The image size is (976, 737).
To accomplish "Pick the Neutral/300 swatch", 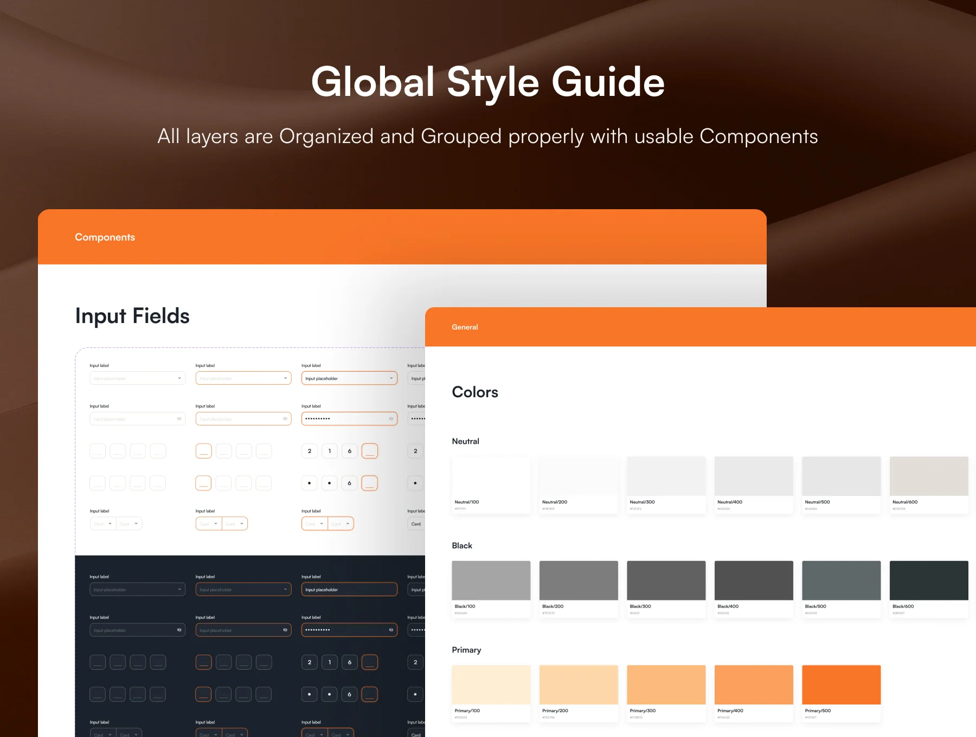I will tap(666, 485).
